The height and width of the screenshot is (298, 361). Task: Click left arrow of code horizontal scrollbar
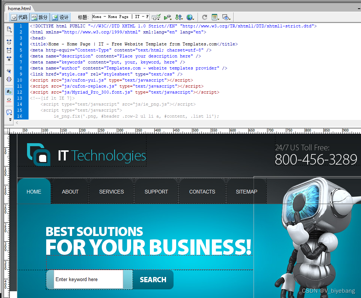point(17,123)
